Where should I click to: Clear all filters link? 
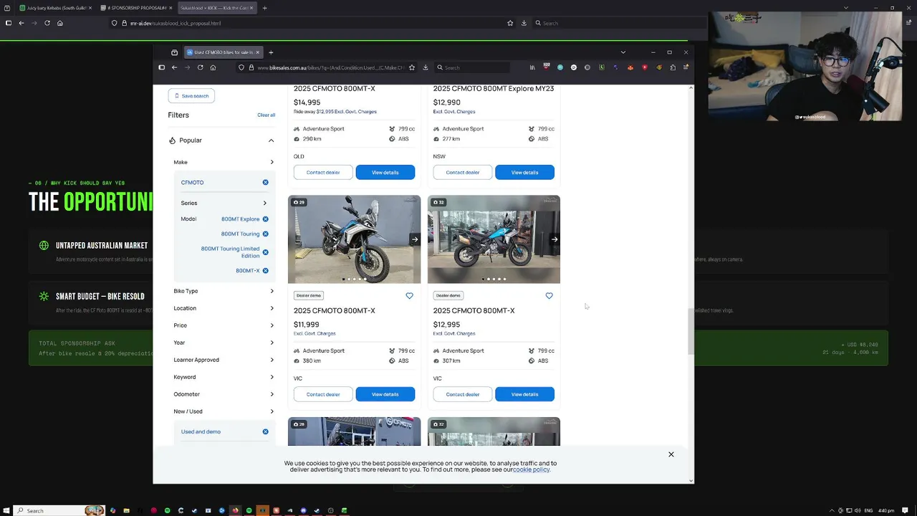(x=266, y=115)
